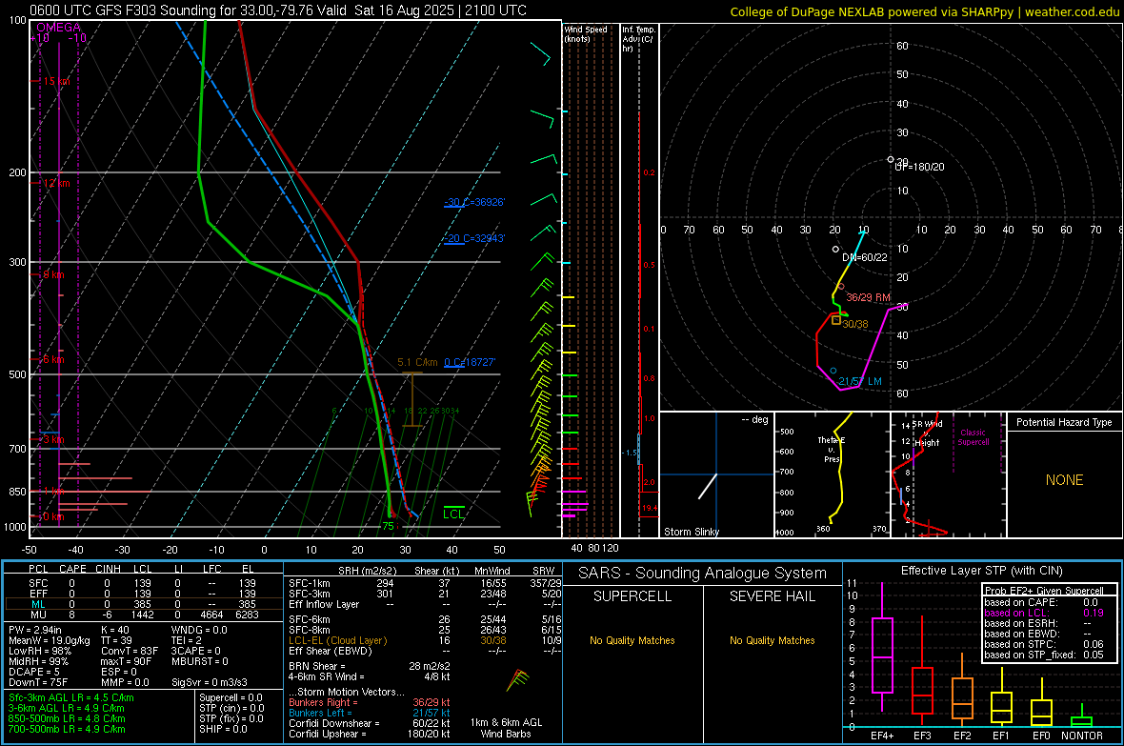Image resolution: width=1124 pixels, height=746 pixels.
Task: Select the highlighted ML parcel row
Action: (143, 604)
